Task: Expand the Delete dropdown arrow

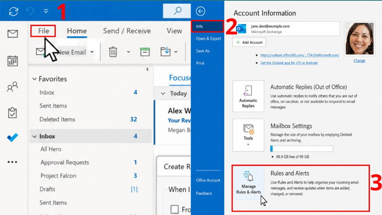Action: pos(128,52)
